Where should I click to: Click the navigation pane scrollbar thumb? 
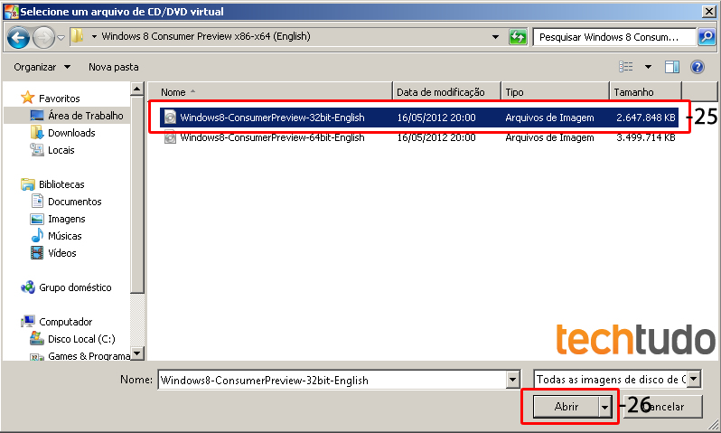[x=137, y=194]
